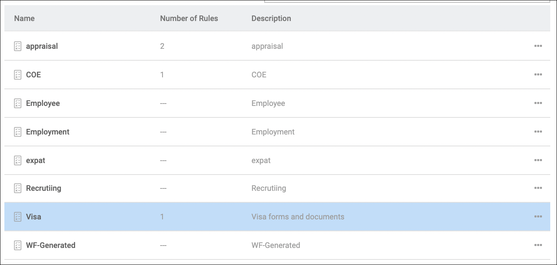Sort by the Name column header
Screen dimensions: 557x265
(x=24, y=18)
